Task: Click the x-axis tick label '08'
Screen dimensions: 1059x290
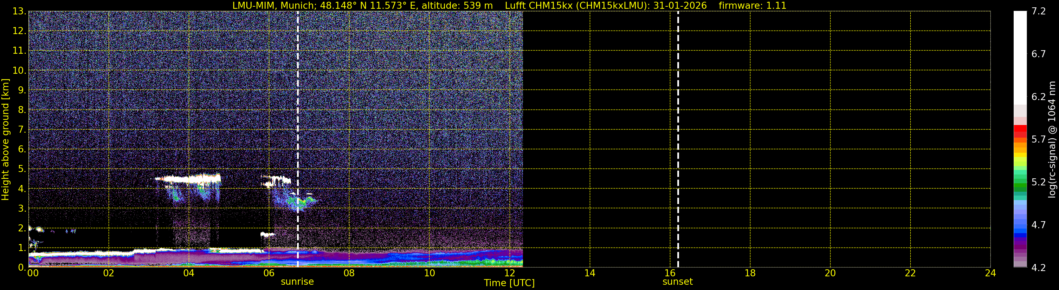Action: coord(349,273)
